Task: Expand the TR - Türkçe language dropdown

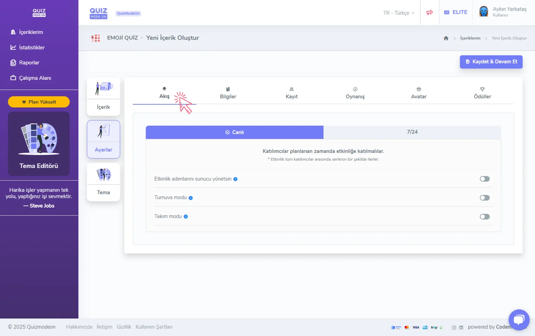Action: [398, 13]
